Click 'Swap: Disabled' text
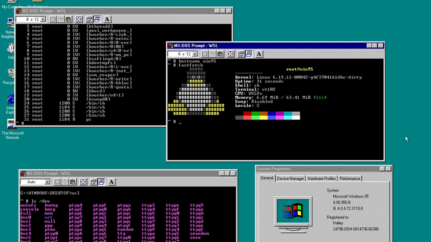The image size is (431, 242). pos(254,101)
